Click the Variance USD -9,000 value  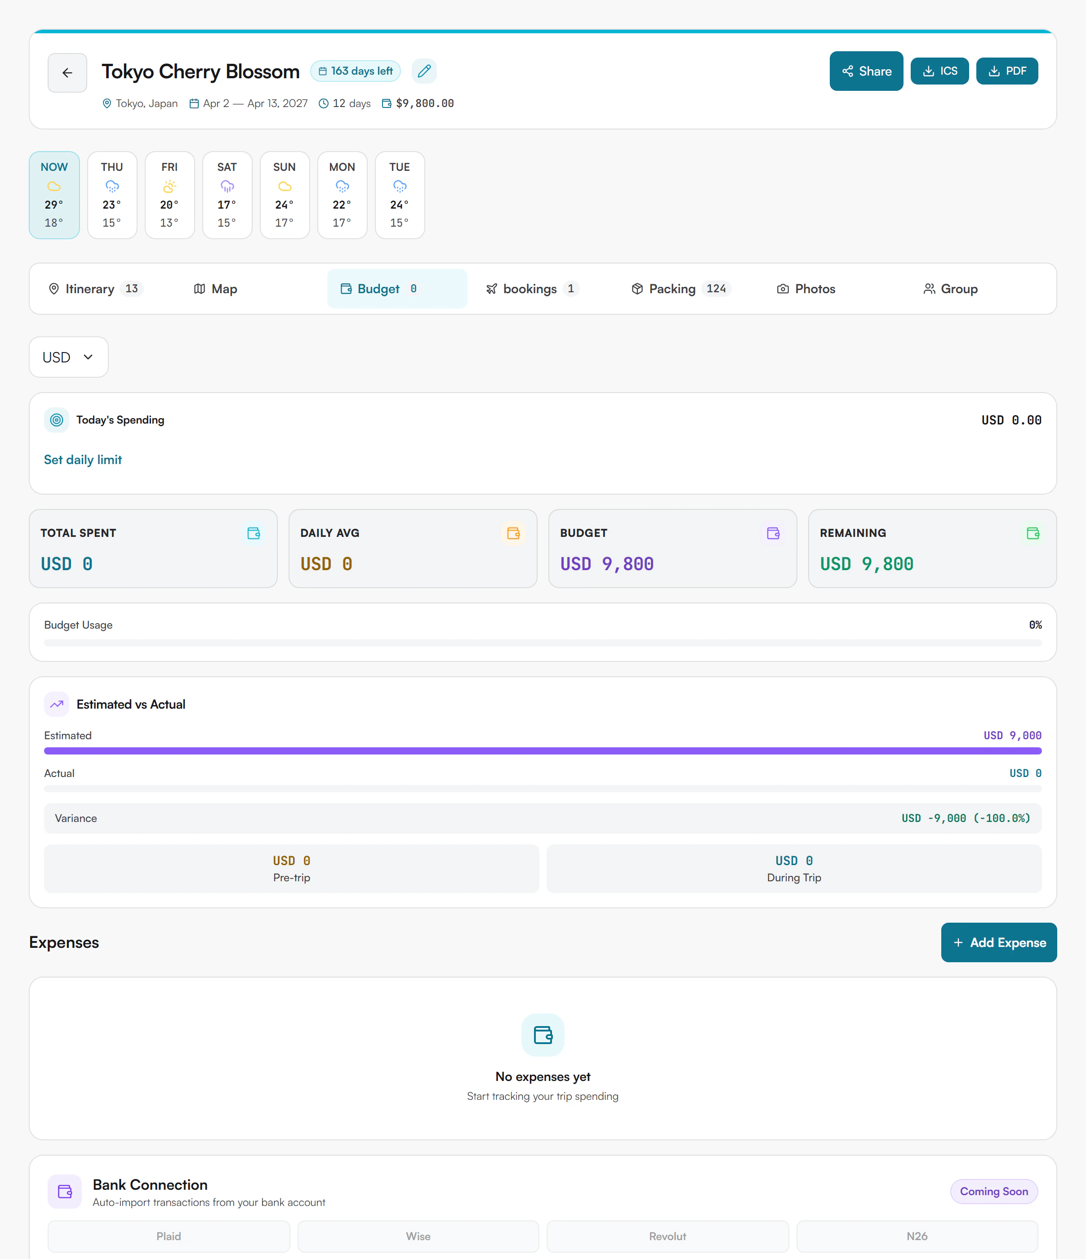[x=966, y=818]
